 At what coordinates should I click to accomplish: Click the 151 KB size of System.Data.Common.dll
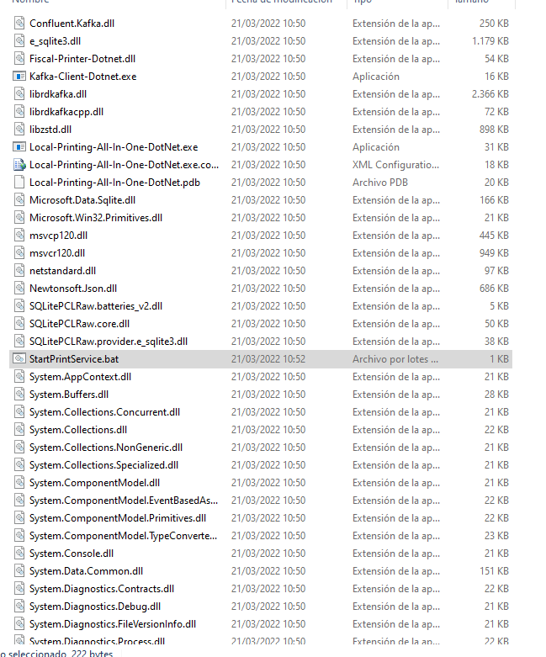494,571
